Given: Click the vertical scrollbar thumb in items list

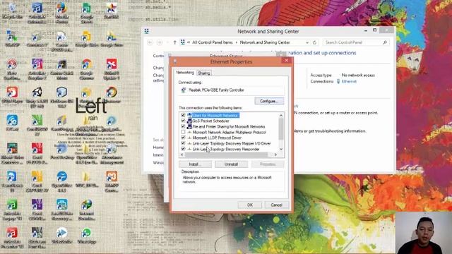Looking at the screenshot, I should [281, 129].
